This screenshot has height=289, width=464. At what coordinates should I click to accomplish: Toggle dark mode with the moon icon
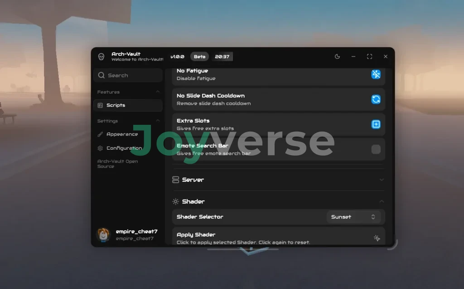tap(337, 57)
